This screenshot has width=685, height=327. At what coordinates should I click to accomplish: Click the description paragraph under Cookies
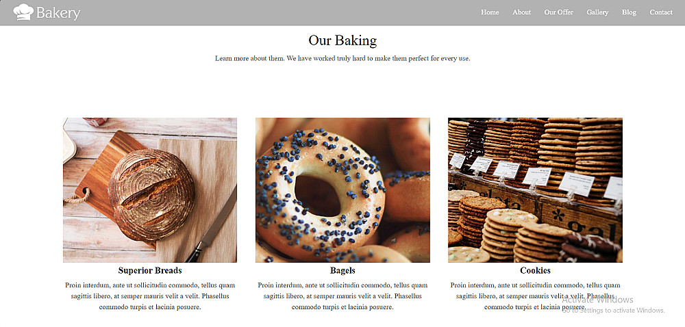(535, 296)
